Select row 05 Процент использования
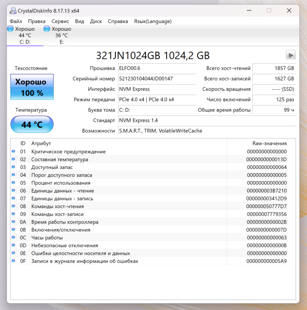The height and width of the screenshot is (310, 307). 149,183
